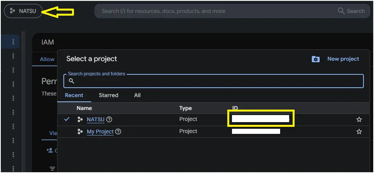Switch to the All tab
This screenshot has height=173, width=374.
coord(137,95)
